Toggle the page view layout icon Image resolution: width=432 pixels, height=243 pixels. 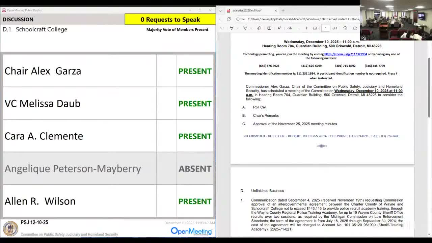[x=269, y=28]
